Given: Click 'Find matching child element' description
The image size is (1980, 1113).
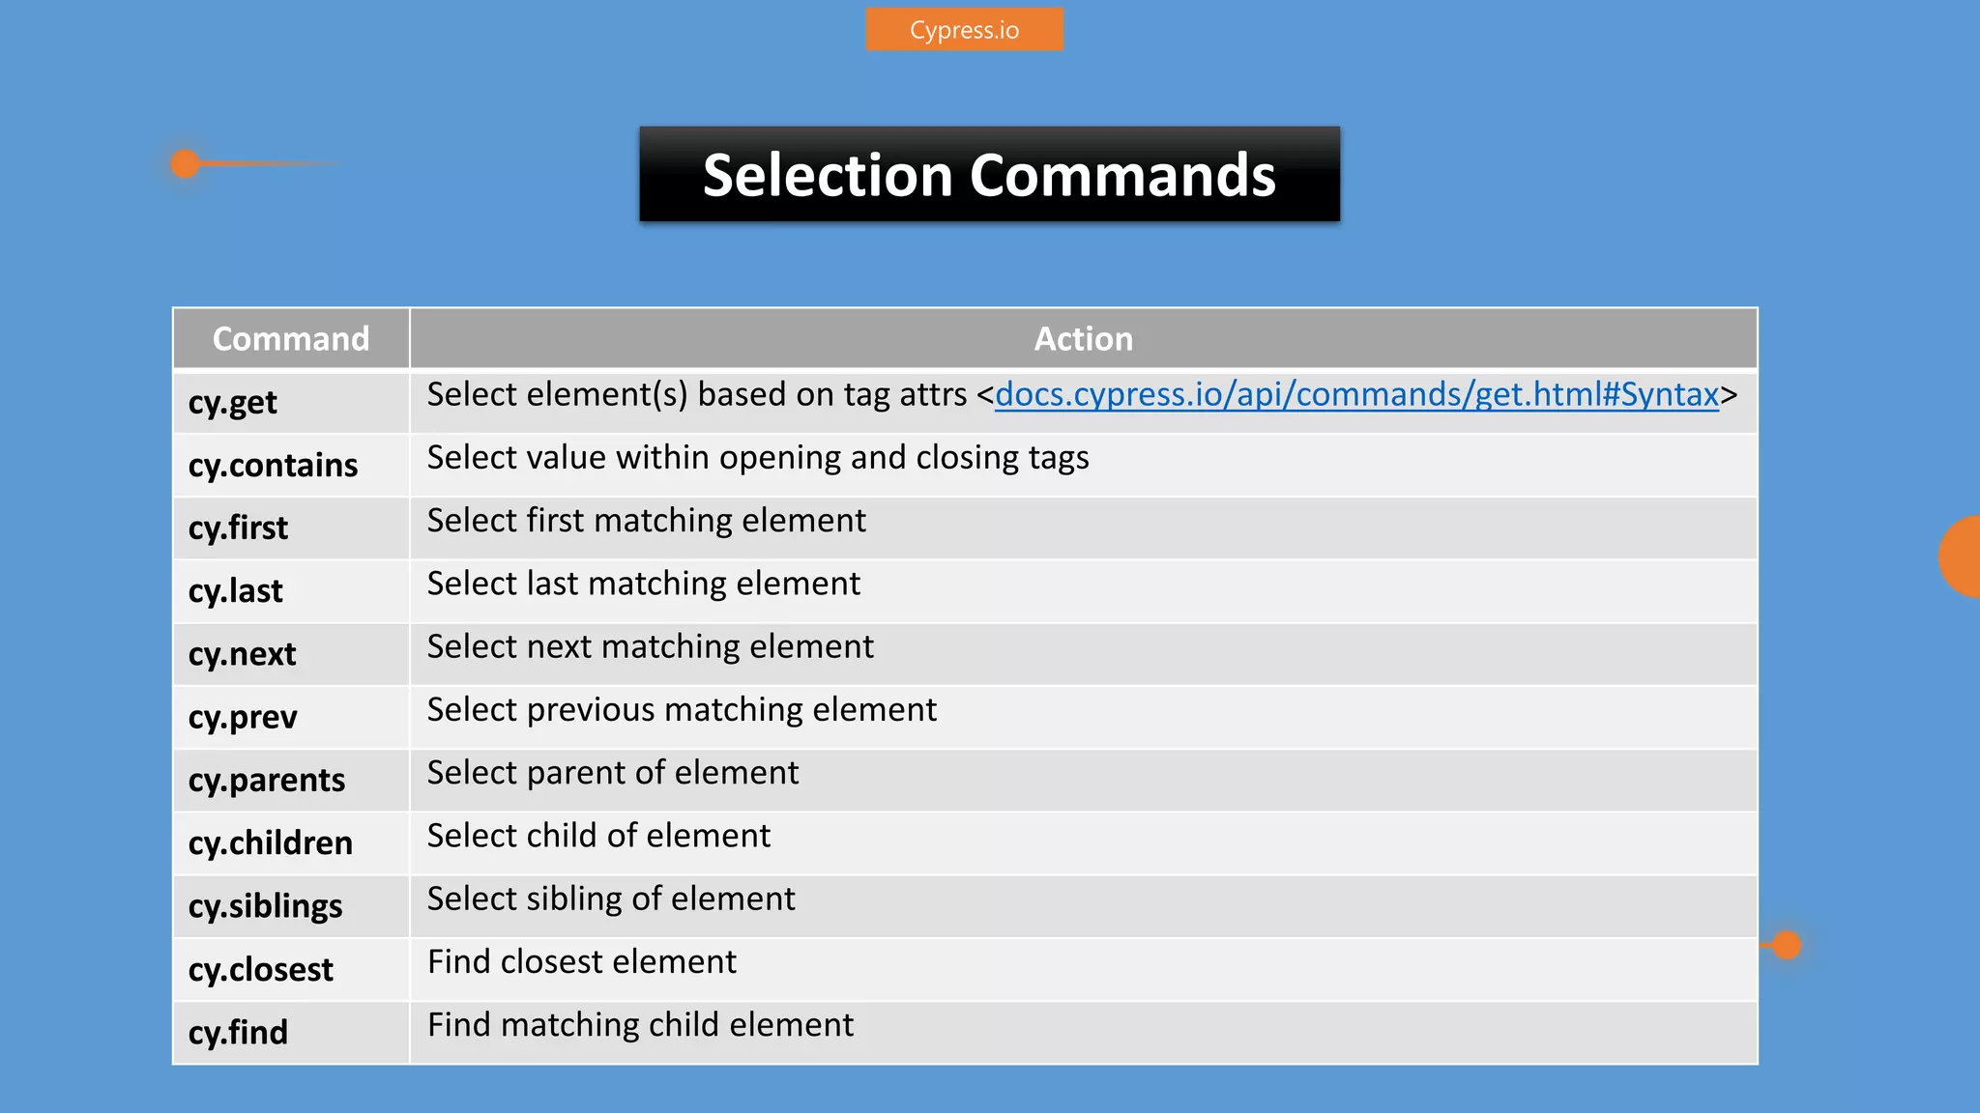Looking at the screenshot, I should 641,1024.
